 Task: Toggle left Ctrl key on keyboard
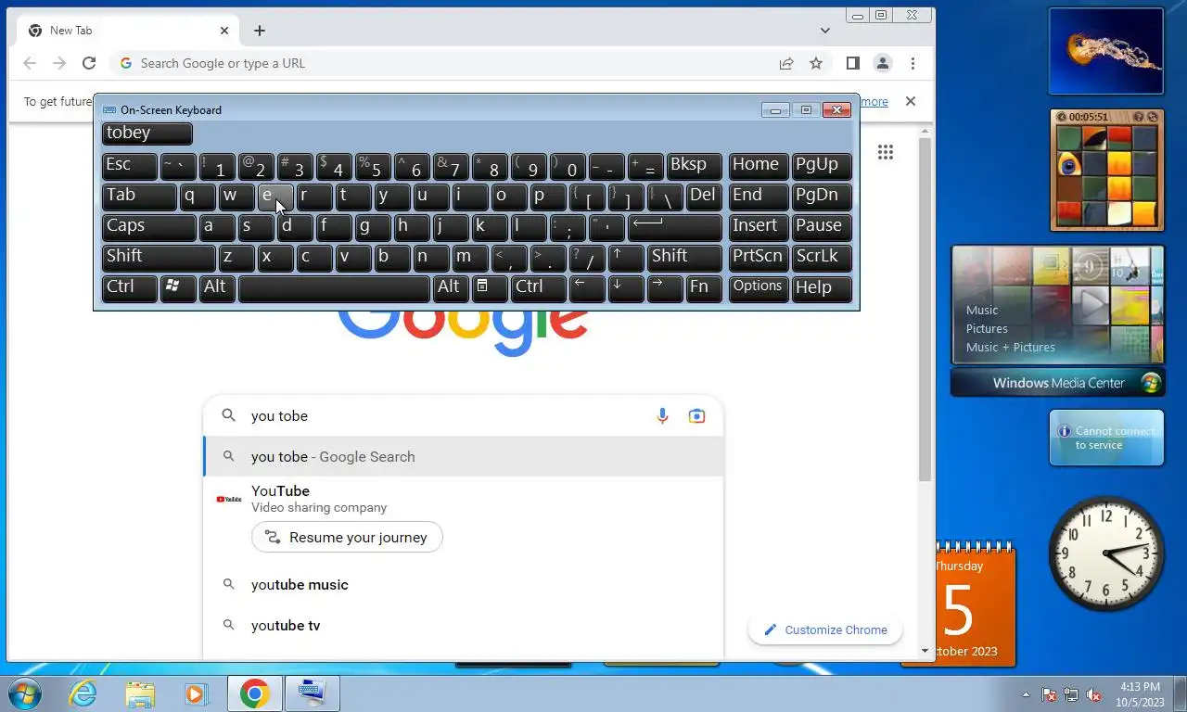pyautogui.click(x=129, y=289)
